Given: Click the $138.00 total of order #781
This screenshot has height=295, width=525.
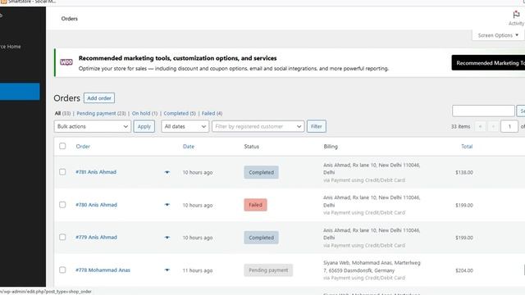Looking at the screenshot, I should point(464,172).
